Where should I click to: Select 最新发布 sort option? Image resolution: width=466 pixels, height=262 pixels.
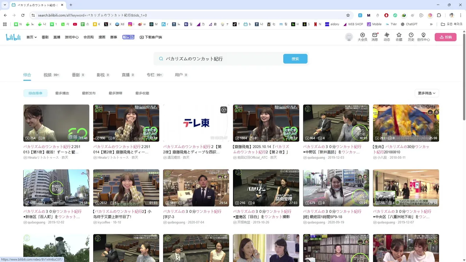[x=89, y=93]
